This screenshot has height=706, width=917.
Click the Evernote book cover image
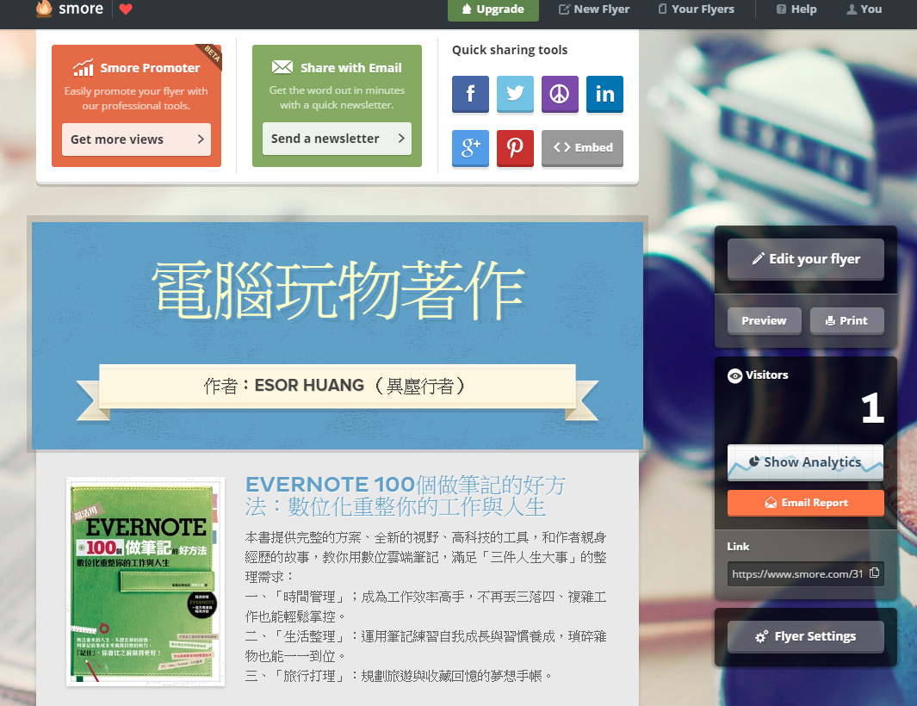point(146,581)
